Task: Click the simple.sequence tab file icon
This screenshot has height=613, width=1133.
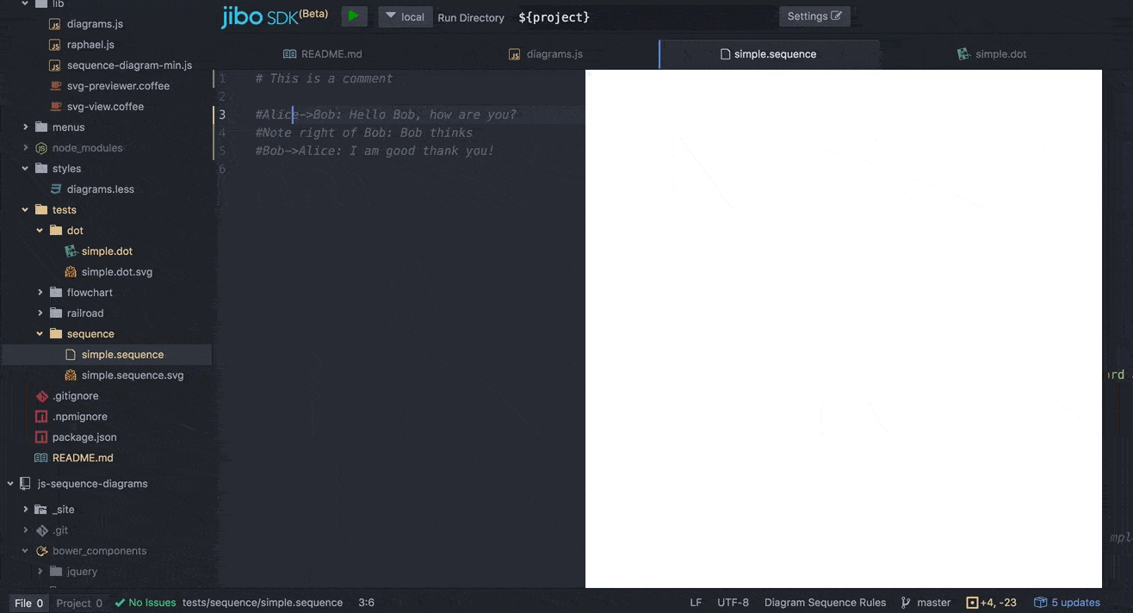Action: (x=725, y=53)
